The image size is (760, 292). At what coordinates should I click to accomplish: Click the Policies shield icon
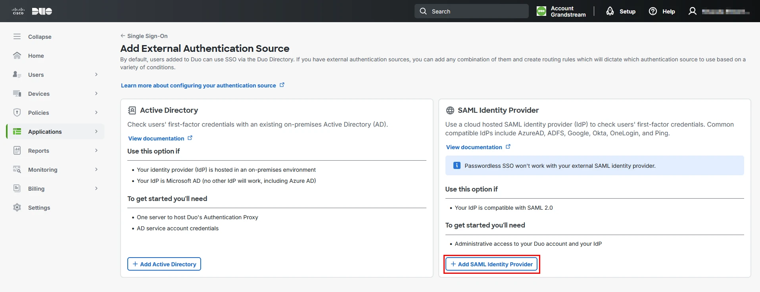17,112
